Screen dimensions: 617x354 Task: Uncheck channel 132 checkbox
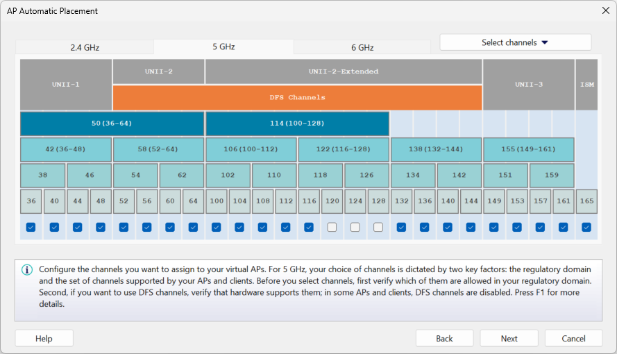pyautogui.click(x=401, y=227)
